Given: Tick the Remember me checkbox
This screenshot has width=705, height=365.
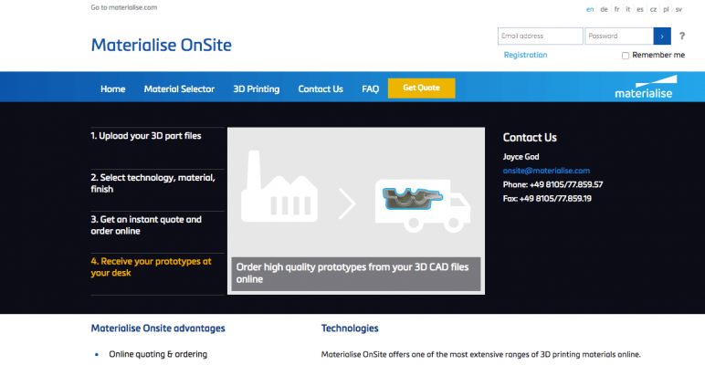Looking at the screenshot, I should coord(625,56).
